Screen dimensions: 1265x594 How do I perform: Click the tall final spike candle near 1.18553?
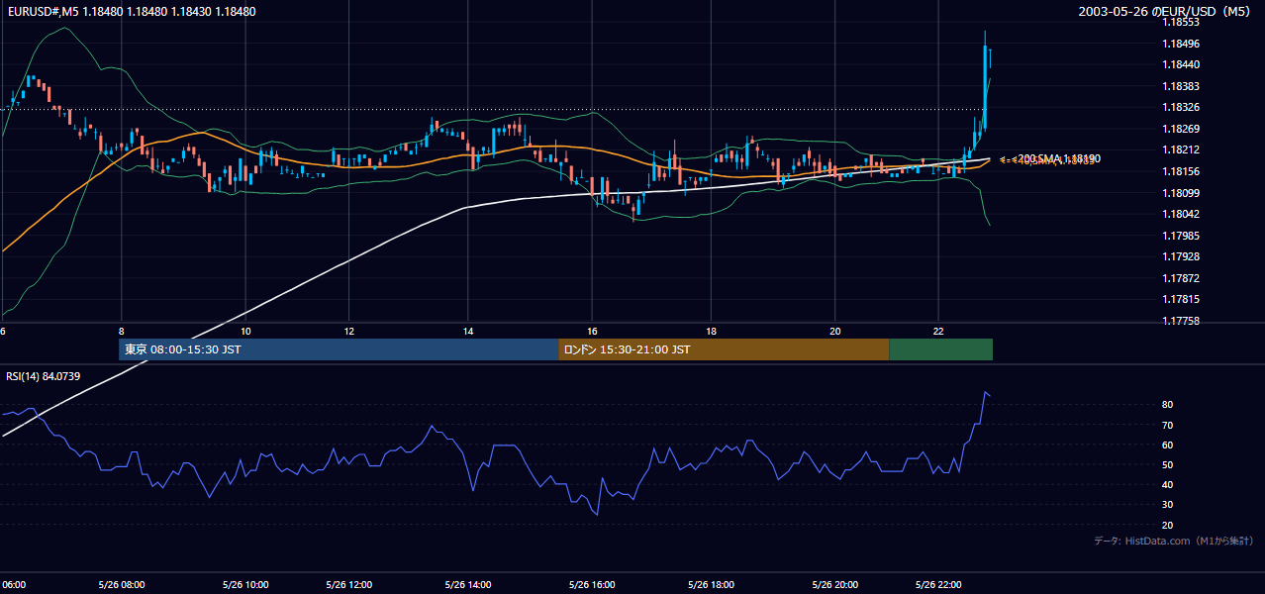pos(985,79)
